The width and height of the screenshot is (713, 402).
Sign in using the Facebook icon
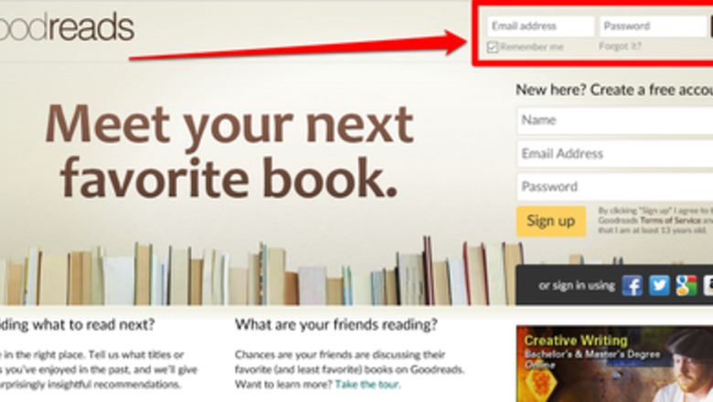coord(632,286)
